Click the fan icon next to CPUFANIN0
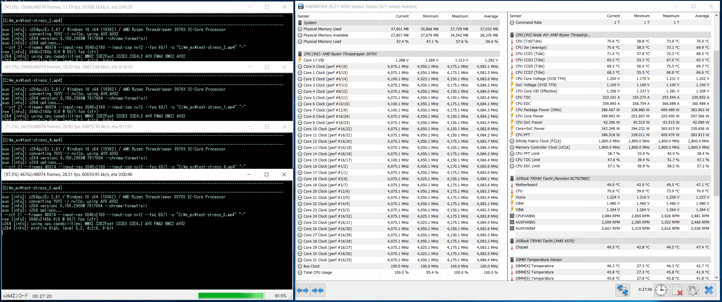This screenshot has height=302, width=722. click(x=512, y=216)
